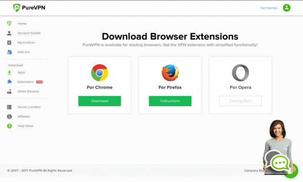Click the PureVPN wordmark text
Image resolution: width=303 pixels, height=182 pixels.
[34, 8]
